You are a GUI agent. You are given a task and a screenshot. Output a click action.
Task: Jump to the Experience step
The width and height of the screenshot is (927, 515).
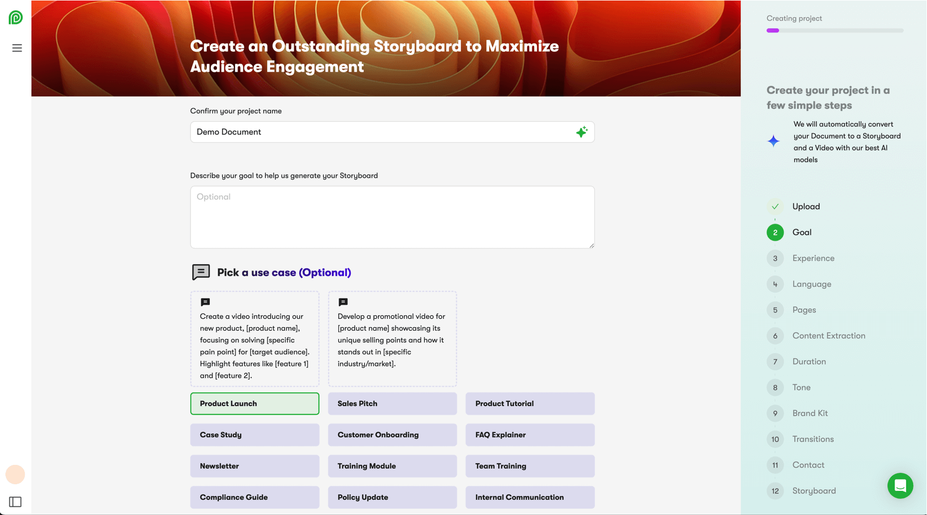(x=814, y=258)
